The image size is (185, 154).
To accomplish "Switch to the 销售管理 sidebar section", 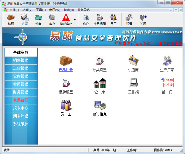I will coord(21,60).
